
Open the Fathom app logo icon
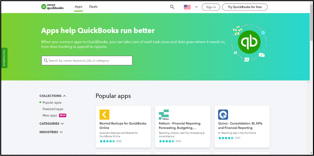tap(164, 115)
